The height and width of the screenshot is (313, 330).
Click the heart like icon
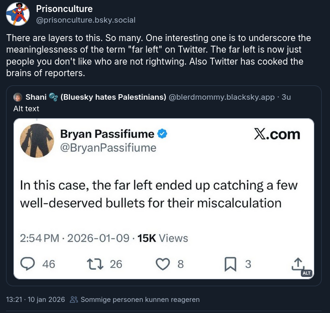tap(162, 264)
